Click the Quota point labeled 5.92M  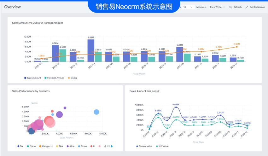(x=237, y=47)
